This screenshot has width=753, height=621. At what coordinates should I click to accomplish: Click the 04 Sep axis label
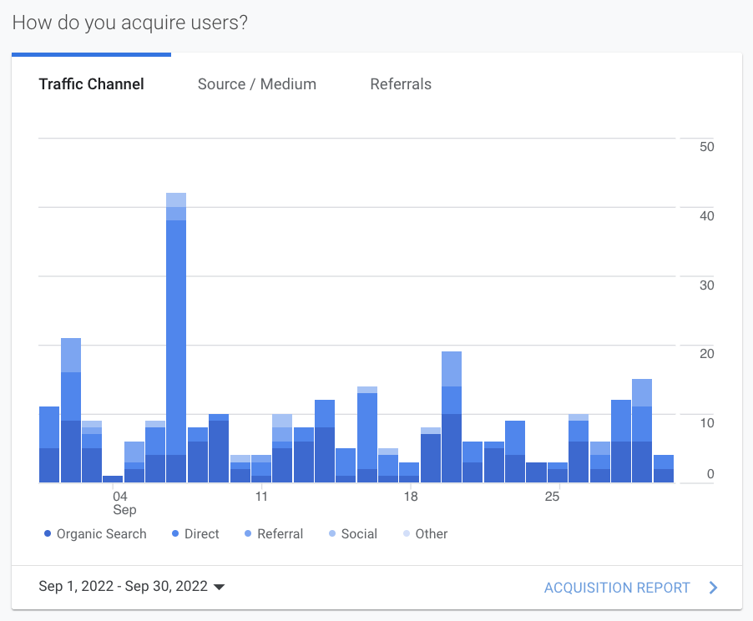tap(124, 503)
